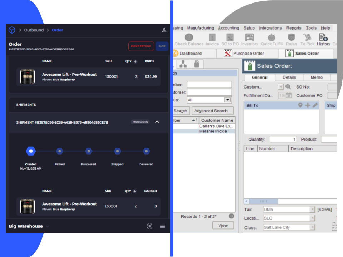Screen dimensions: 343x257
Task: Click the Shipped shipment progress step
Action: 118,151
